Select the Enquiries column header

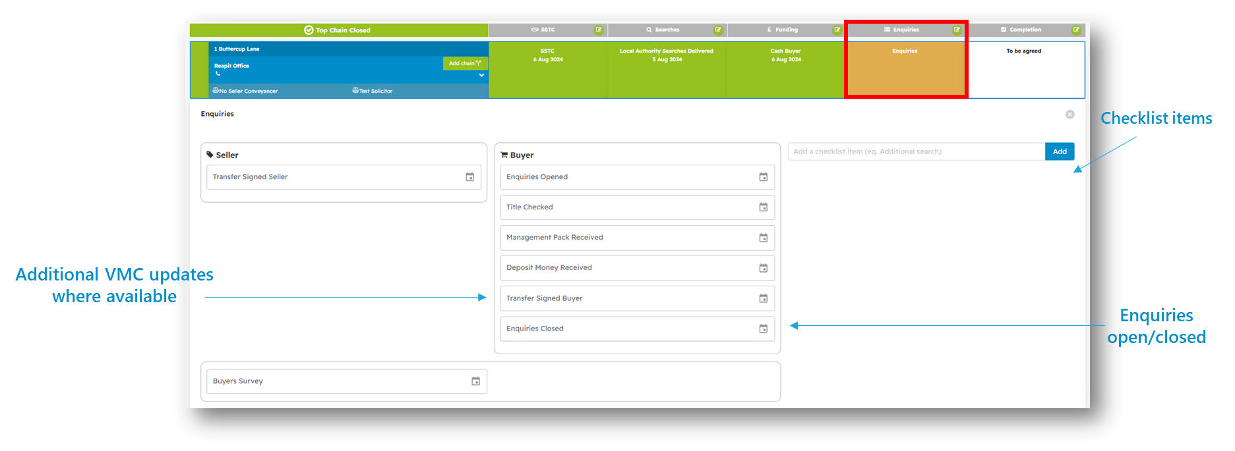(905, 30)
